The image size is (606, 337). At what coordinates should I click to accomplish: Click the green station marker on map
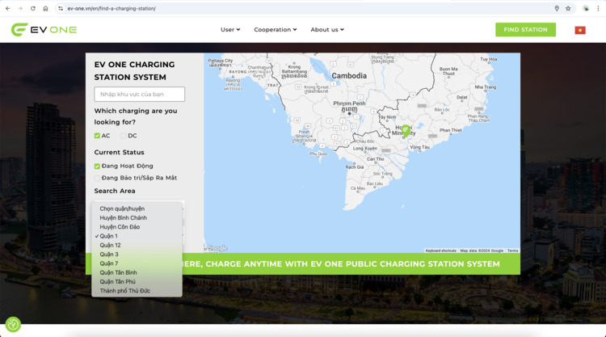pos(406,131)
